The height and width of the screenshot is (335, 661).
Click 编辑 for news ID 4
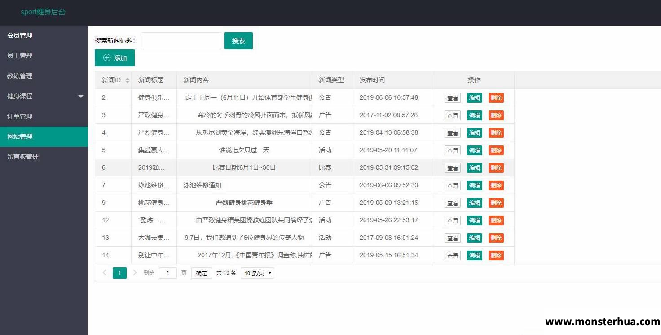click(475, 133)
